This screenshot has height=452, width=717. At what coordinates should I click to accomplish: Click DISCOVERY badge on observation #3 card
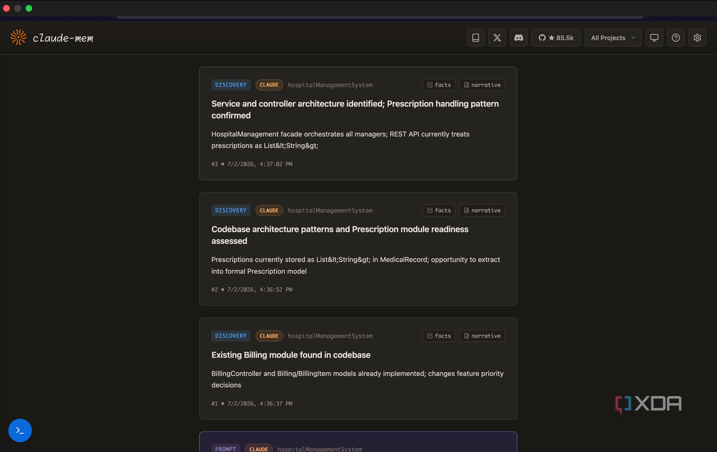(x=231, y=85)
